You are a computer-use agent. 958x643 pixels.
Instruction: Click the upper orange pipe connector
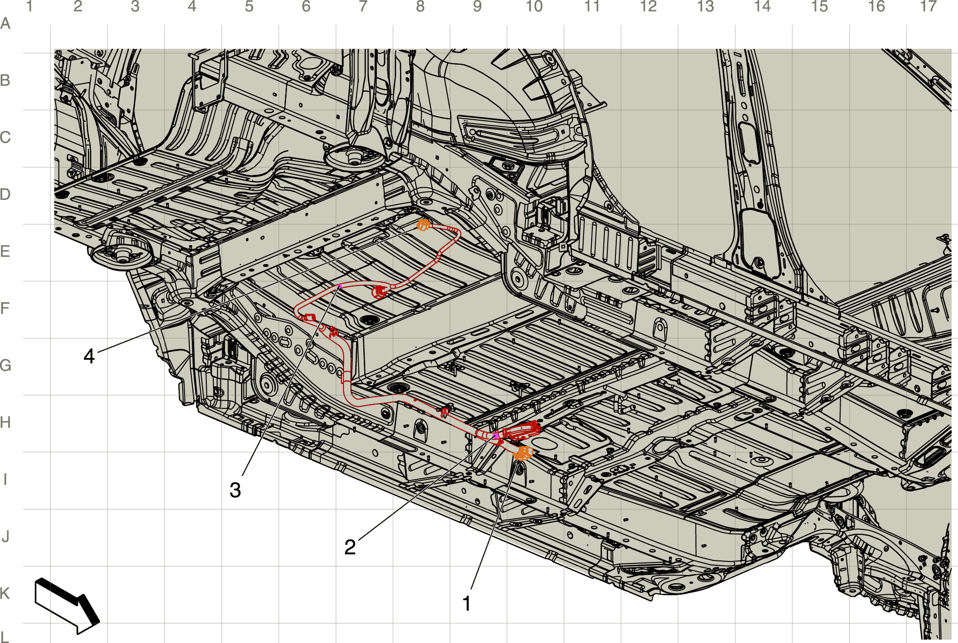423,224
